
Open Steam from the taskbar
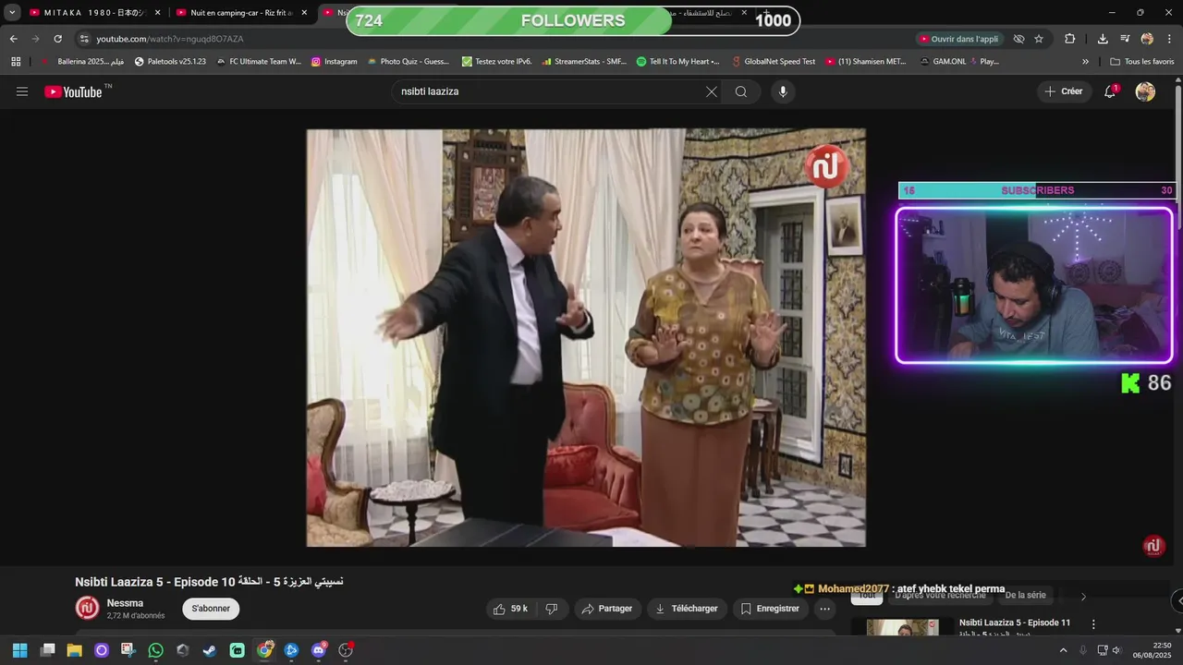[210, 650]
